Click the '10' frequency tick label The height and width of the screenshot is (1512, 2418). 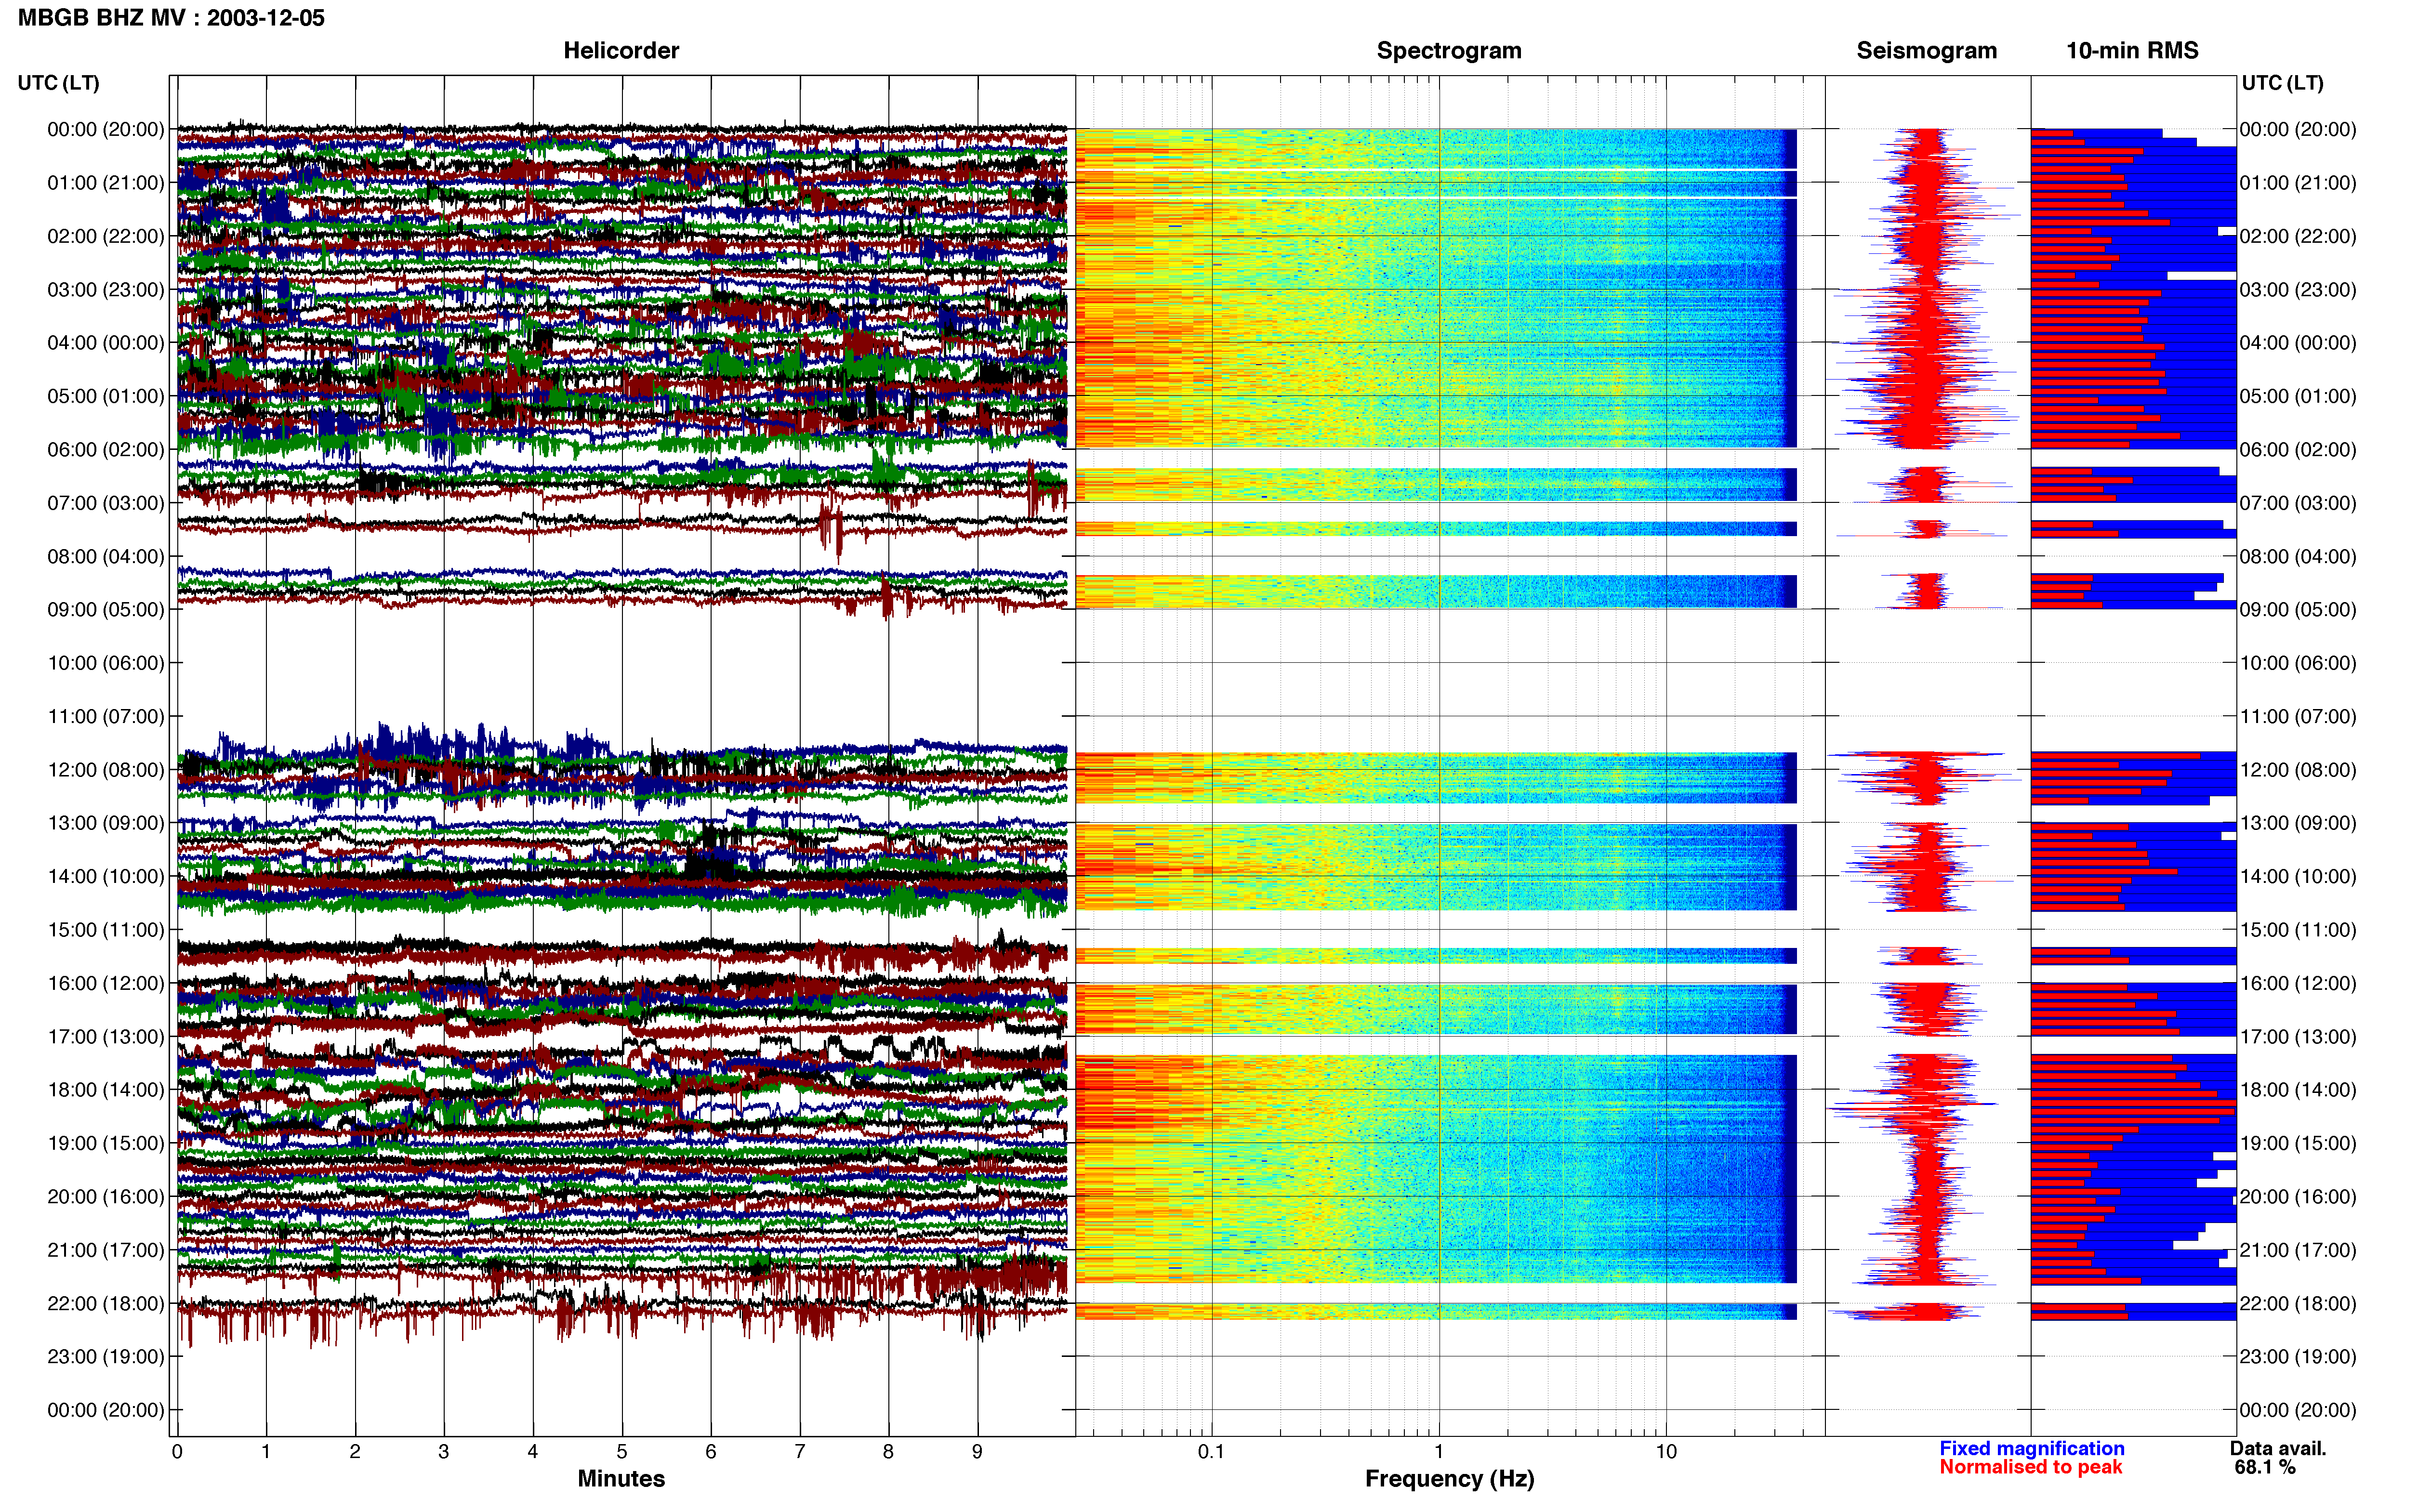click(x=1666, y=1451)
